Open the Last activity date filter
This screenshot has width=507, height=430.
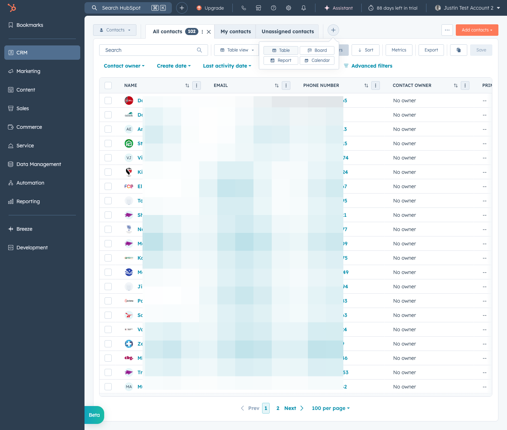point(227,66)
